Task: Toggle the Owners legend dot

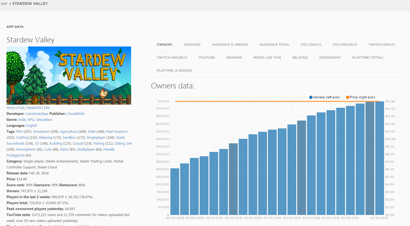Action: (x=311, y=97)
